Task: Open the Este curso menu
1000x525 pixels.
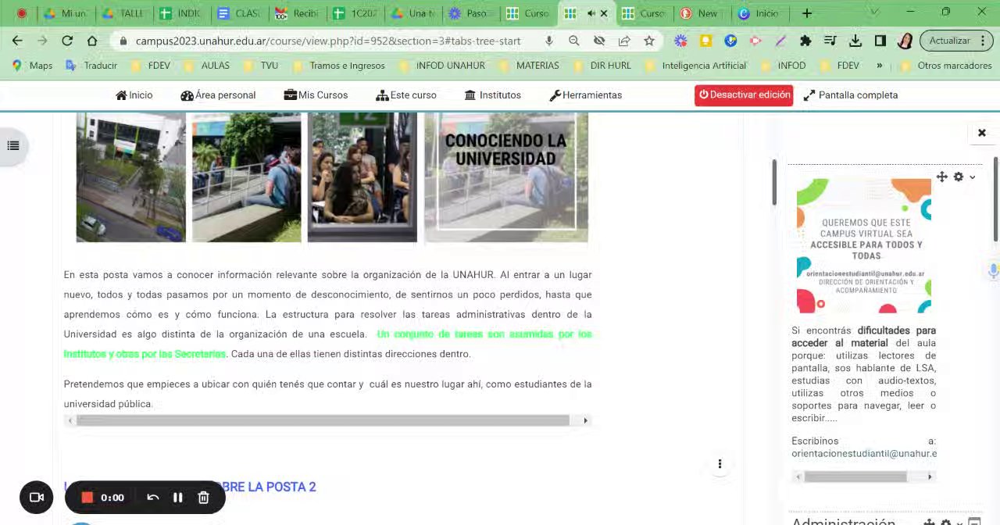Action: [406, 95]
